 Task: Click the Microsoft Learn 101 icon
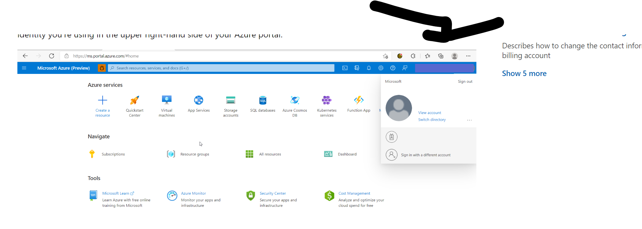(x=93, y=196)
